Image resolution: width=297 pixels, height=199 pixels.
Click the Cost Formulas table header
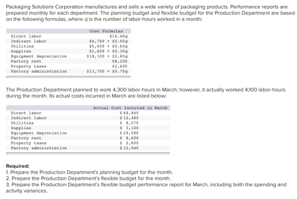point(106,31)
